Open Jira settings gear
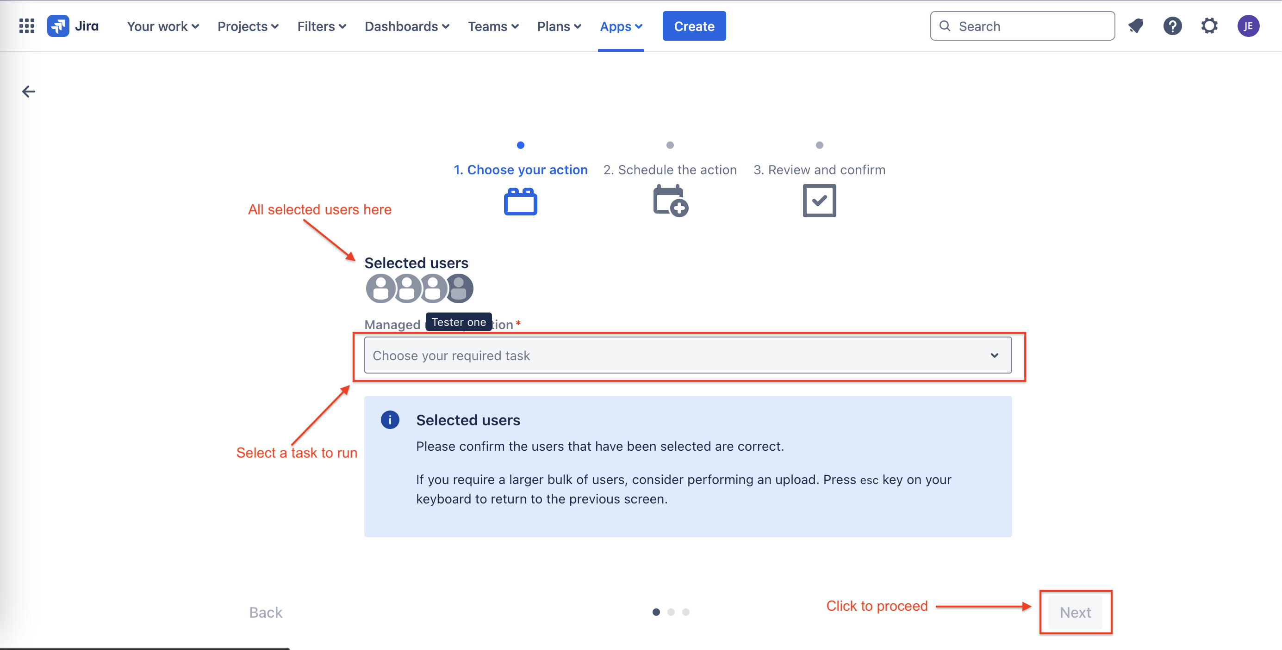 click(1209, 26)
